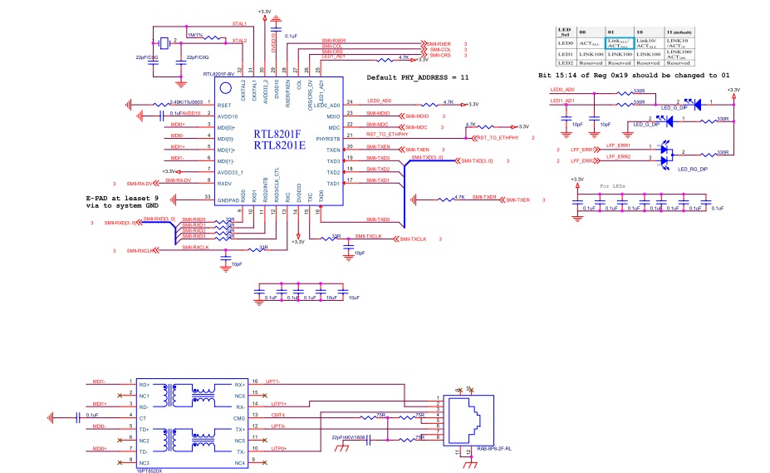Screen dimensions: 770x473
Task: Select the SMII-TXER off-page port
Action: [515, 200]
